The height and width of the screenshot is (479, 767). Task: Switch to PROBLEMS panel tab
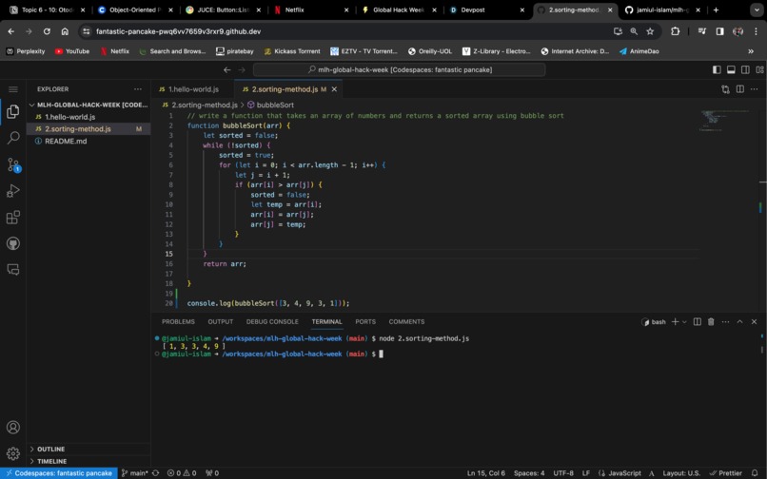178,321
